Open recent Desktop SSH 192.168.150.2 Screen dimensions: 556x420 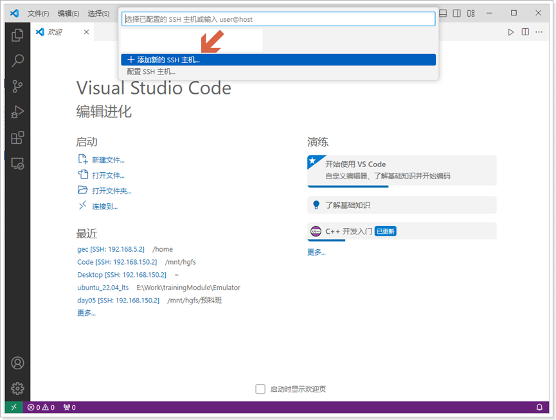pyautogui.click(x=121, y=275)
